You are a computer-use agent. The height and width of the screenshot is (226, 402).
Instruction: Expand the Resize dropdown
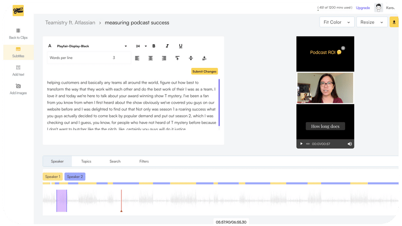pyautogui.click(x=372, y=22)
